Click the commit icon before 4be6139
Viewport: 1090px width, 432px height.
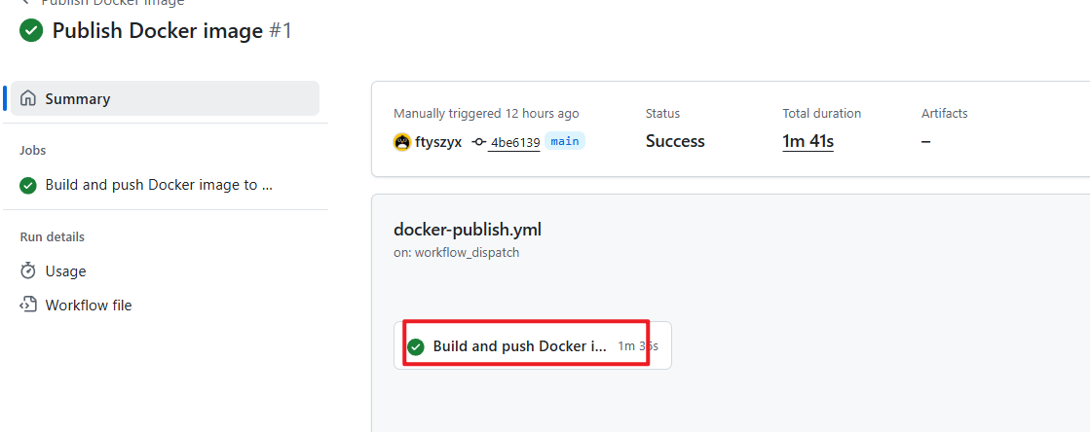pos(478,142)
